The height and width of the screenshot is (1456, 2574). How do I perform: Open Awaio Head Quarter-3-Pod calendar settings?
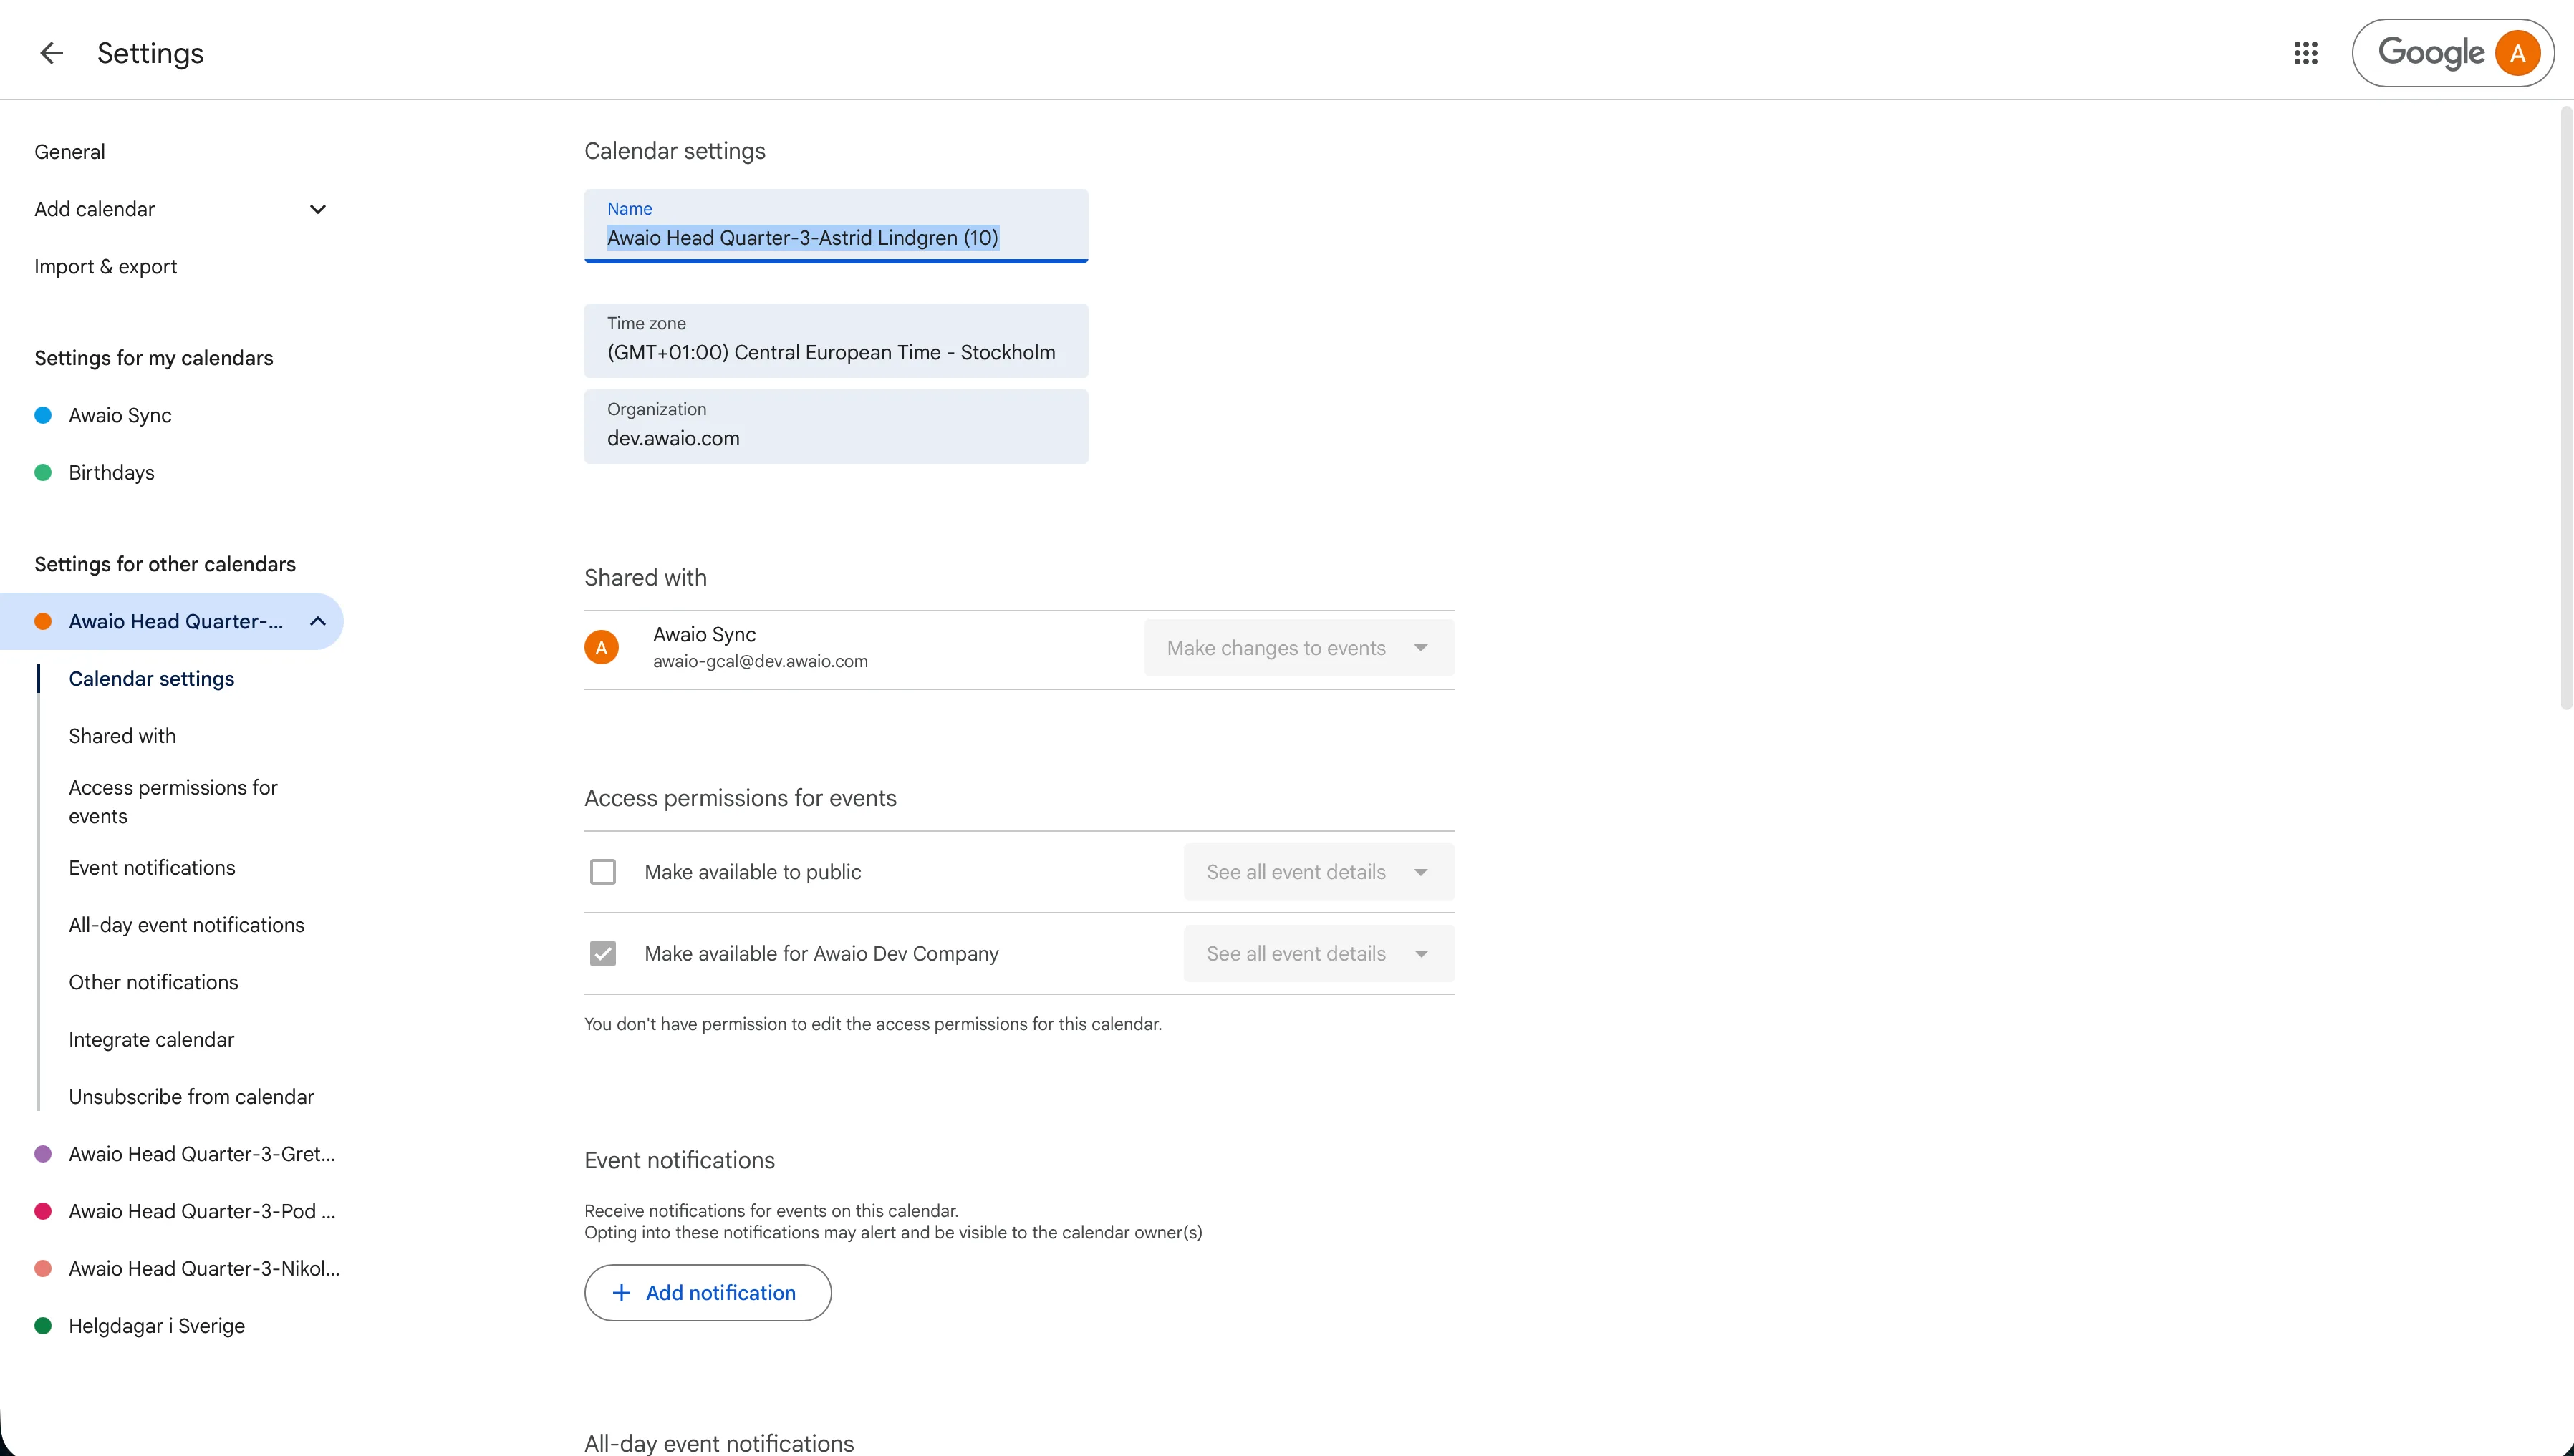[201, 1211]
